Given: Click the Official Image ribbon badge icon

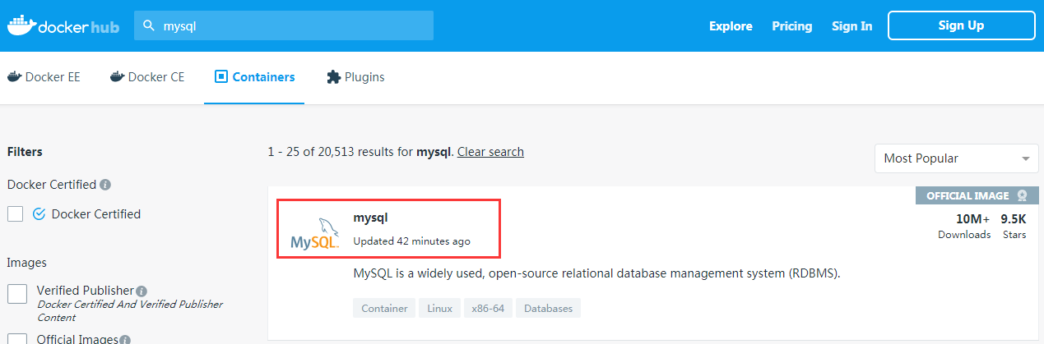Looking at the screenshot, I should (1022, 196).
